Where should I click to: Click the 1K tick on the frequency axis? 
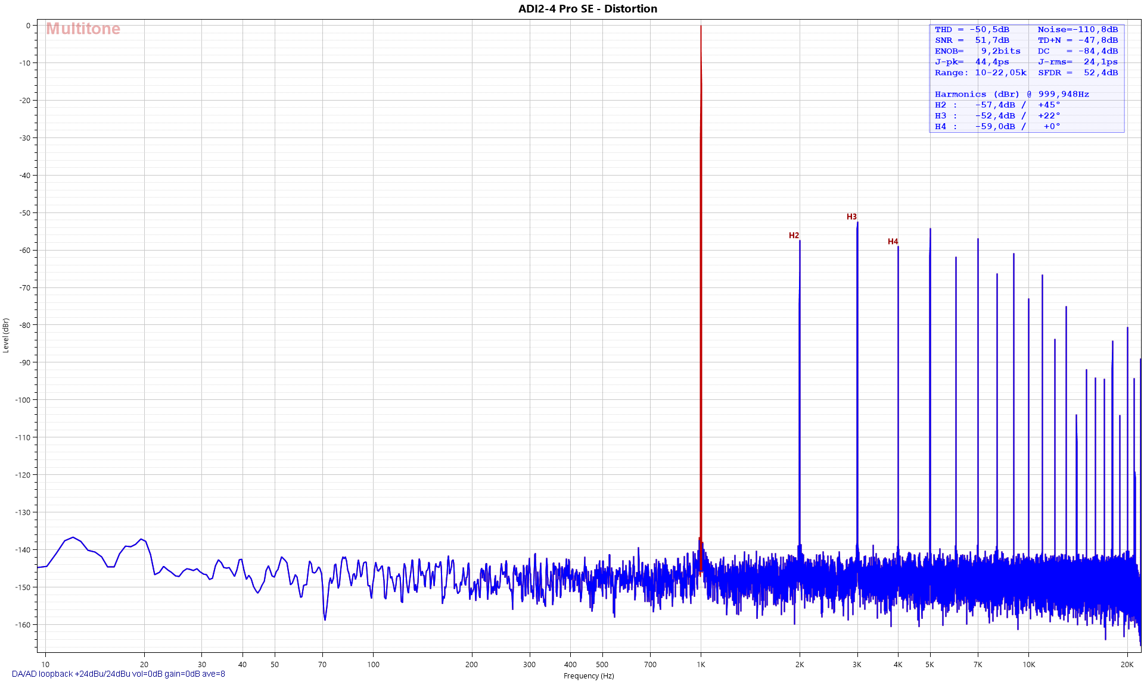tap(701, 665)
